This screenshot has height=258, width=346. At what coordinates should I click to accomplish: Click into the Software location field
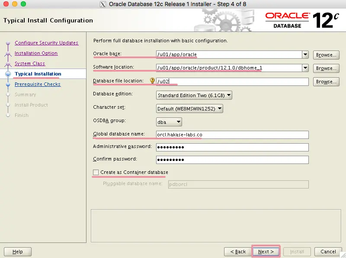(x=229, y=68)
